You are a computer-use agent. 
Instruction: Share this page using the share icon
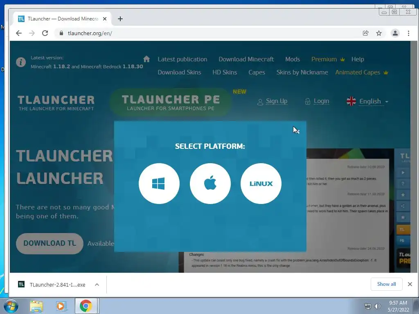[x=365, y=33]
